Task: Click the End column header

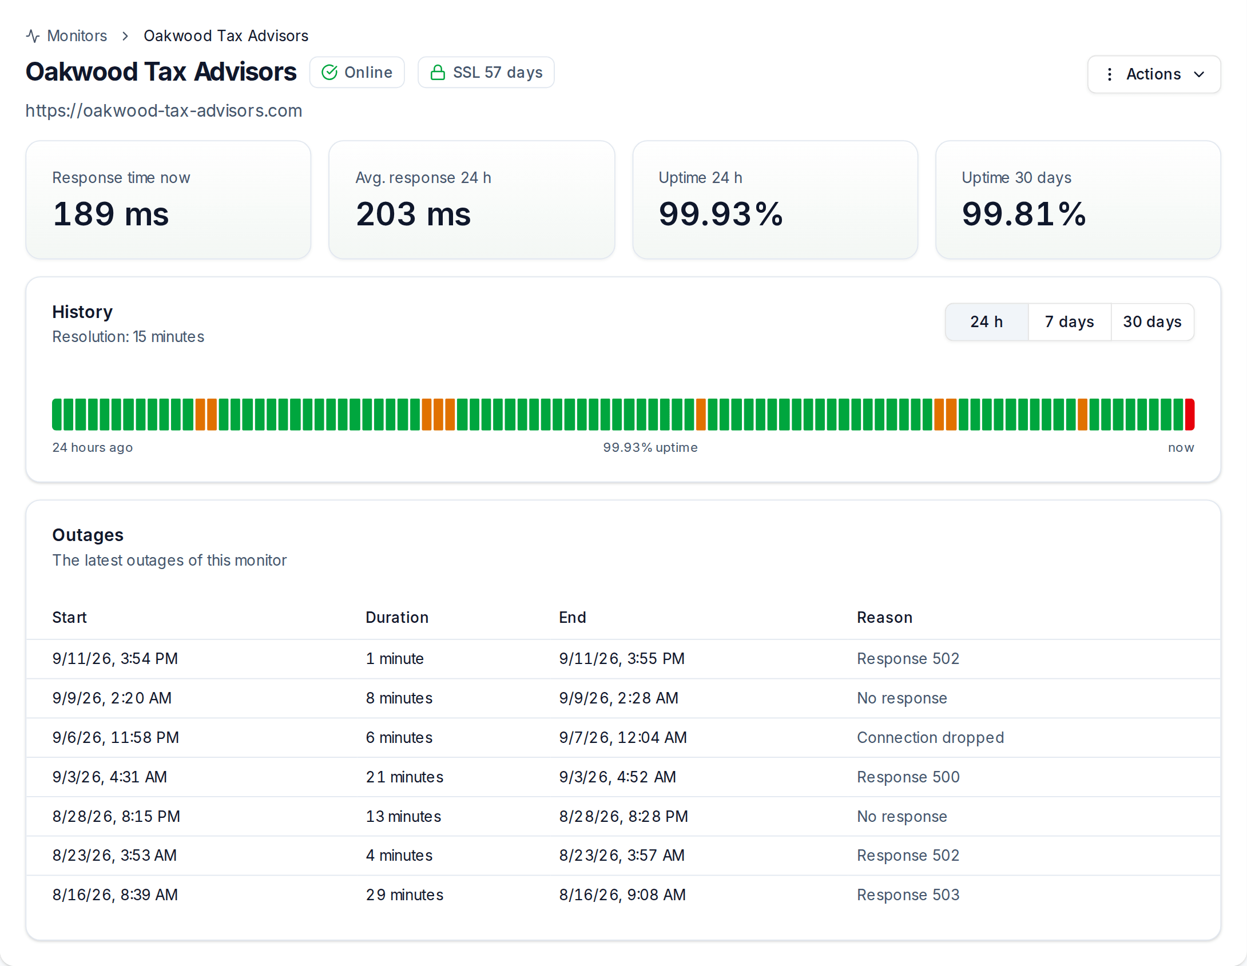Action: (572, 618)
